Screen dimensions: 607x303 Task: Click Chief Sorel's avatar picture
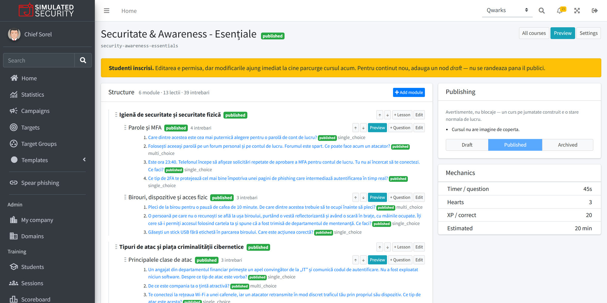click(x=14, y=34)
